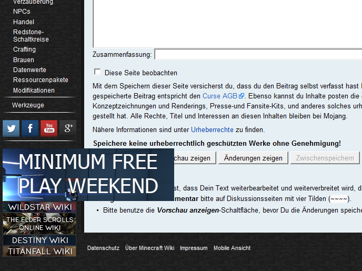The height and width of the screenshot is (271, 362).
Task: Focus the Zusammenfassung input field
Action: pos(258,54)
